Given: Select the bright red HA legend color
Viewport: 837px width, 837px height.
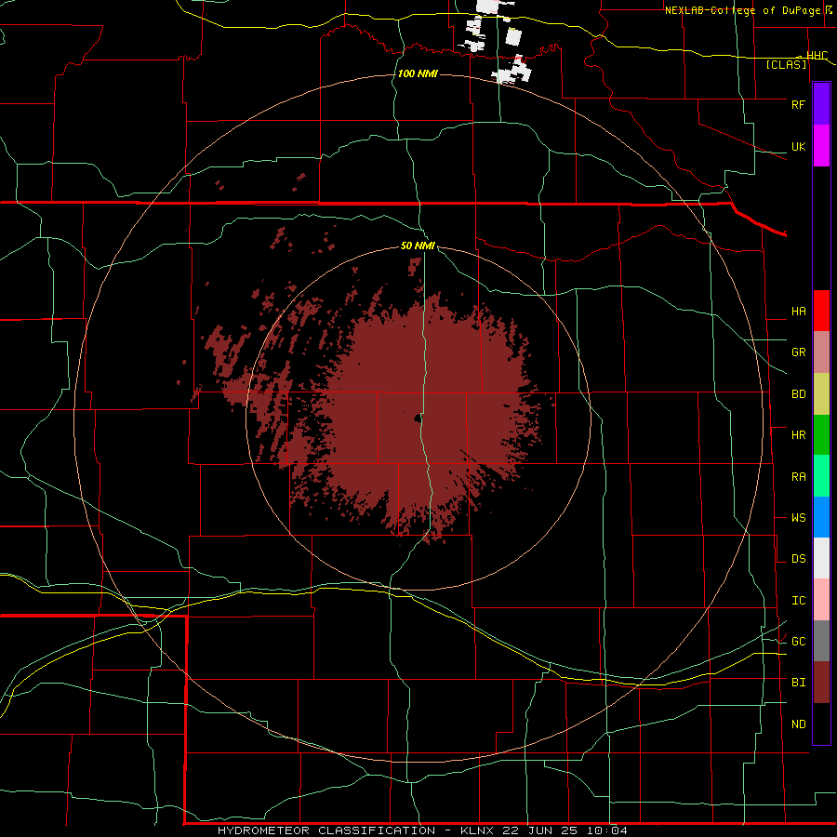Looking at the screenshot, I should click(x=821, y=311).
